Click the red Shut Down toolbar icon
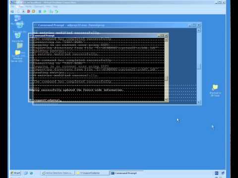The height and width of the screenshot is (178, 238). pos(28,11)
